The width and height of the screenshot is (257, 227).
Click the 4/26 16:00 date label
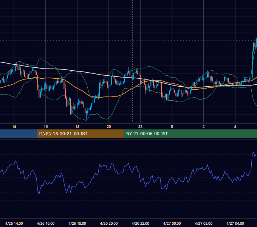[46, 223]
